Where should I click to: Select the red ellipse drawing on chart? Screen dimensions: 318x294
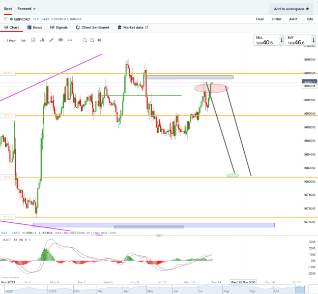click(x=211, y=89)
